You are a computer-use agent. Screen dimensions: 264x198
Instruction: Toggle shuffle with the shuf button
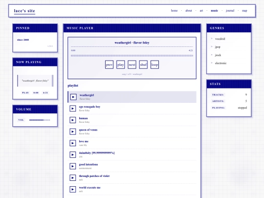coord(143,65)
